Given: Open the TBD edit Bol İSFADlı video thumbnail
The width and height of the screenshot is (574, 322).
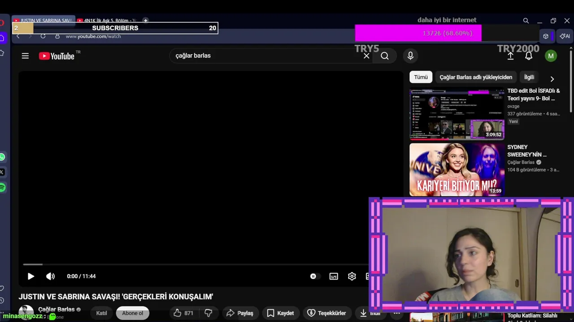Looking at the screenshot, I should [x=457, y=114].
